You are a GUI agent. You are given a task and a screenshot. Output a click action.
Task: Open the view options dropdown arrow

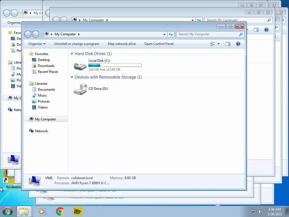coord(219,44)
